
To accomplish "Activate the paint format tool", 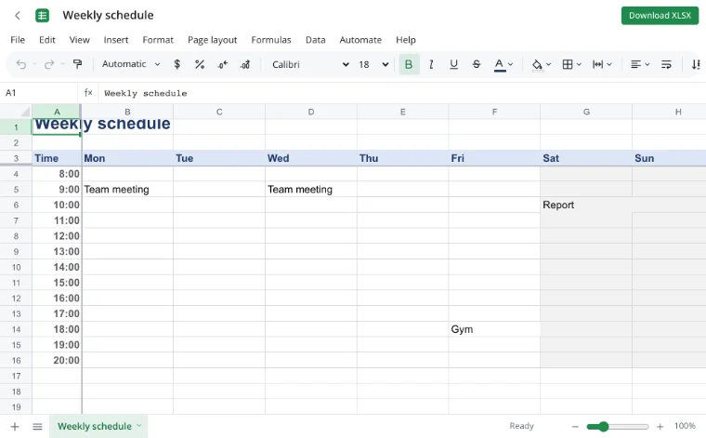I will click(x=77, y=64).
